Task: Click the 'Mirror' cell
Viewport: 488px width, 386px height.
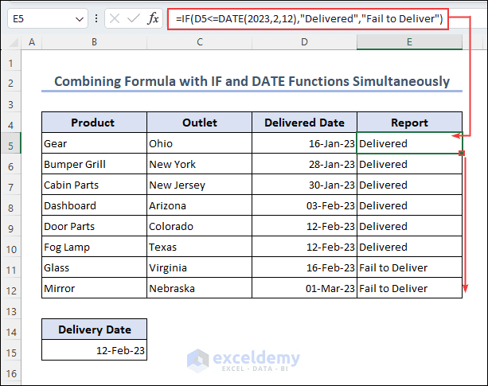Action: (94, 288)
